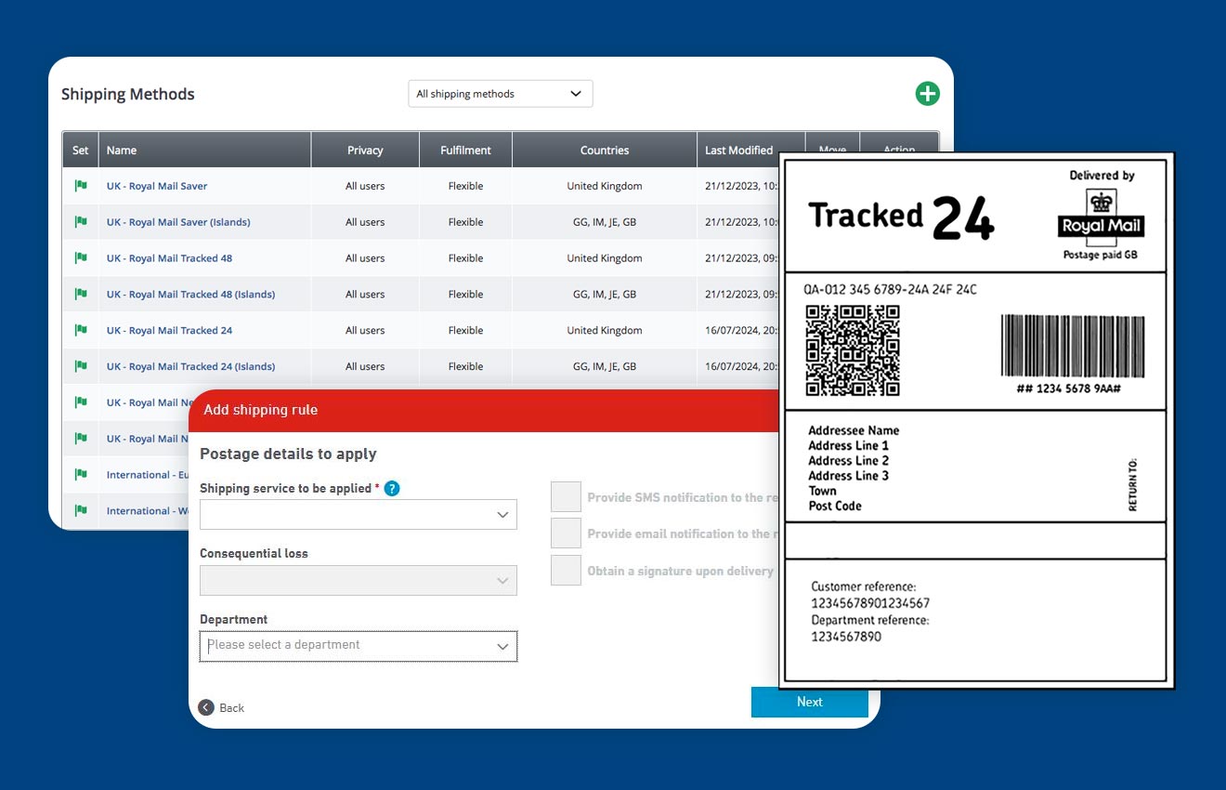Click the flag icon beside International - Europe row
The width and height of the screenshot is (1226, 790).
tap(81, 474)
